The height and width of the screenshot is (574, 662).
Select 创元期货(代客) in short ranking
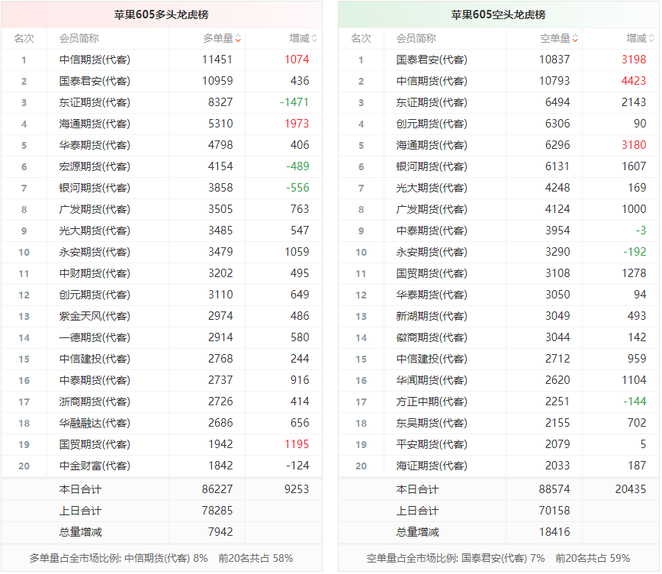pyautogui.click(x=432, y=124)
